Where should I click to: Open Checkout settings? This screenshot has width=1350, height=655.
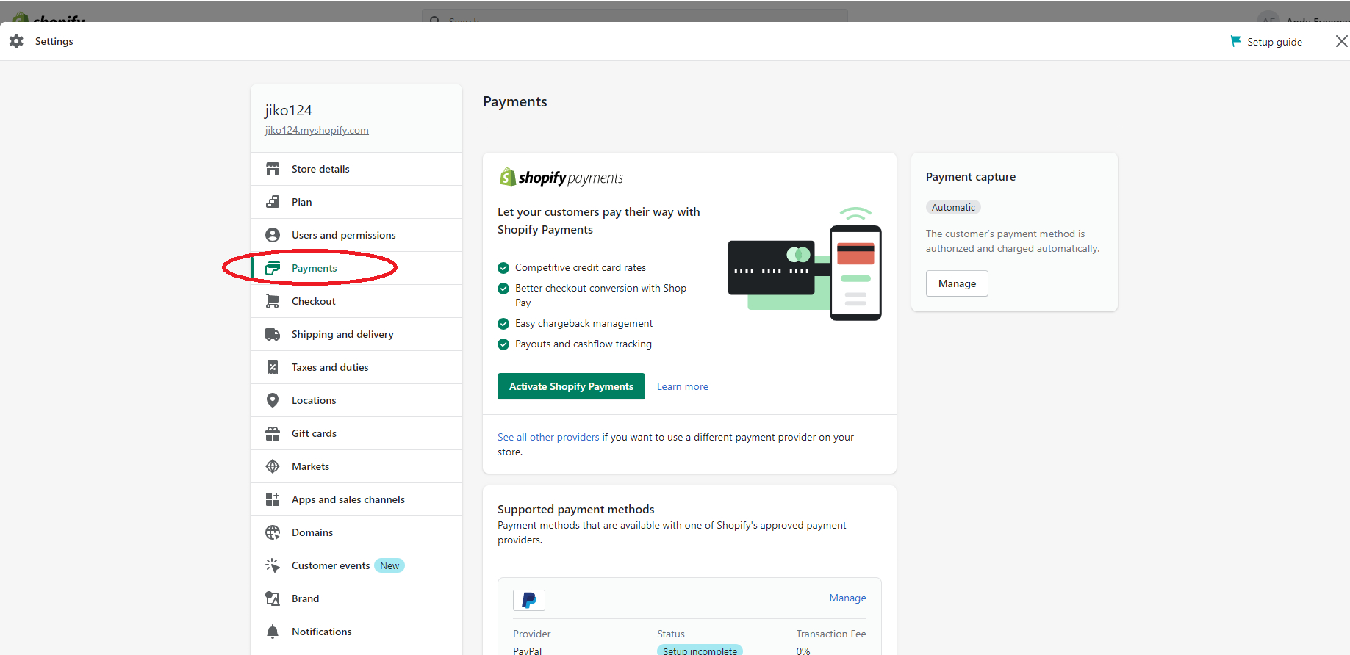click(356, 301)
